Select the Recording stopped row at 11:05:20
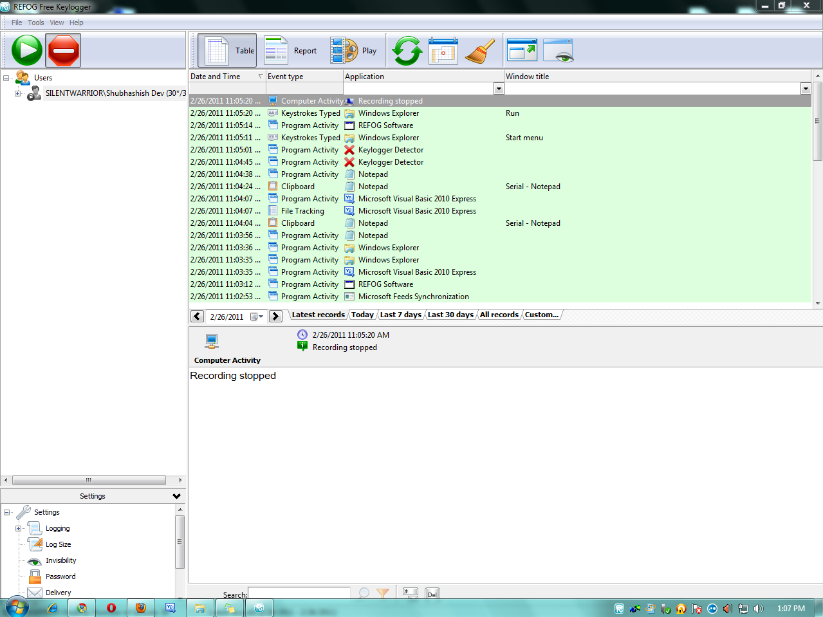 501,101
